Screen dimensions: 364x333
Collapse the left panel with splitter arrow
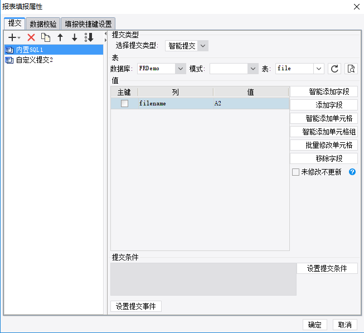tap(105, 33)
